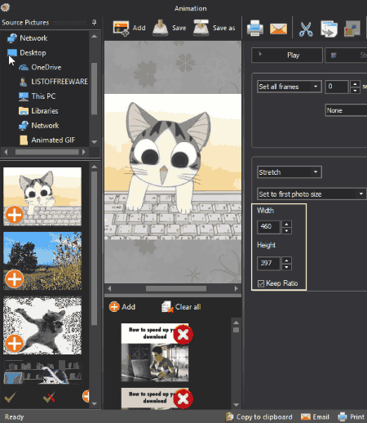Click folder tree horizontal scroll left arrow

click(x=6, y=152)
